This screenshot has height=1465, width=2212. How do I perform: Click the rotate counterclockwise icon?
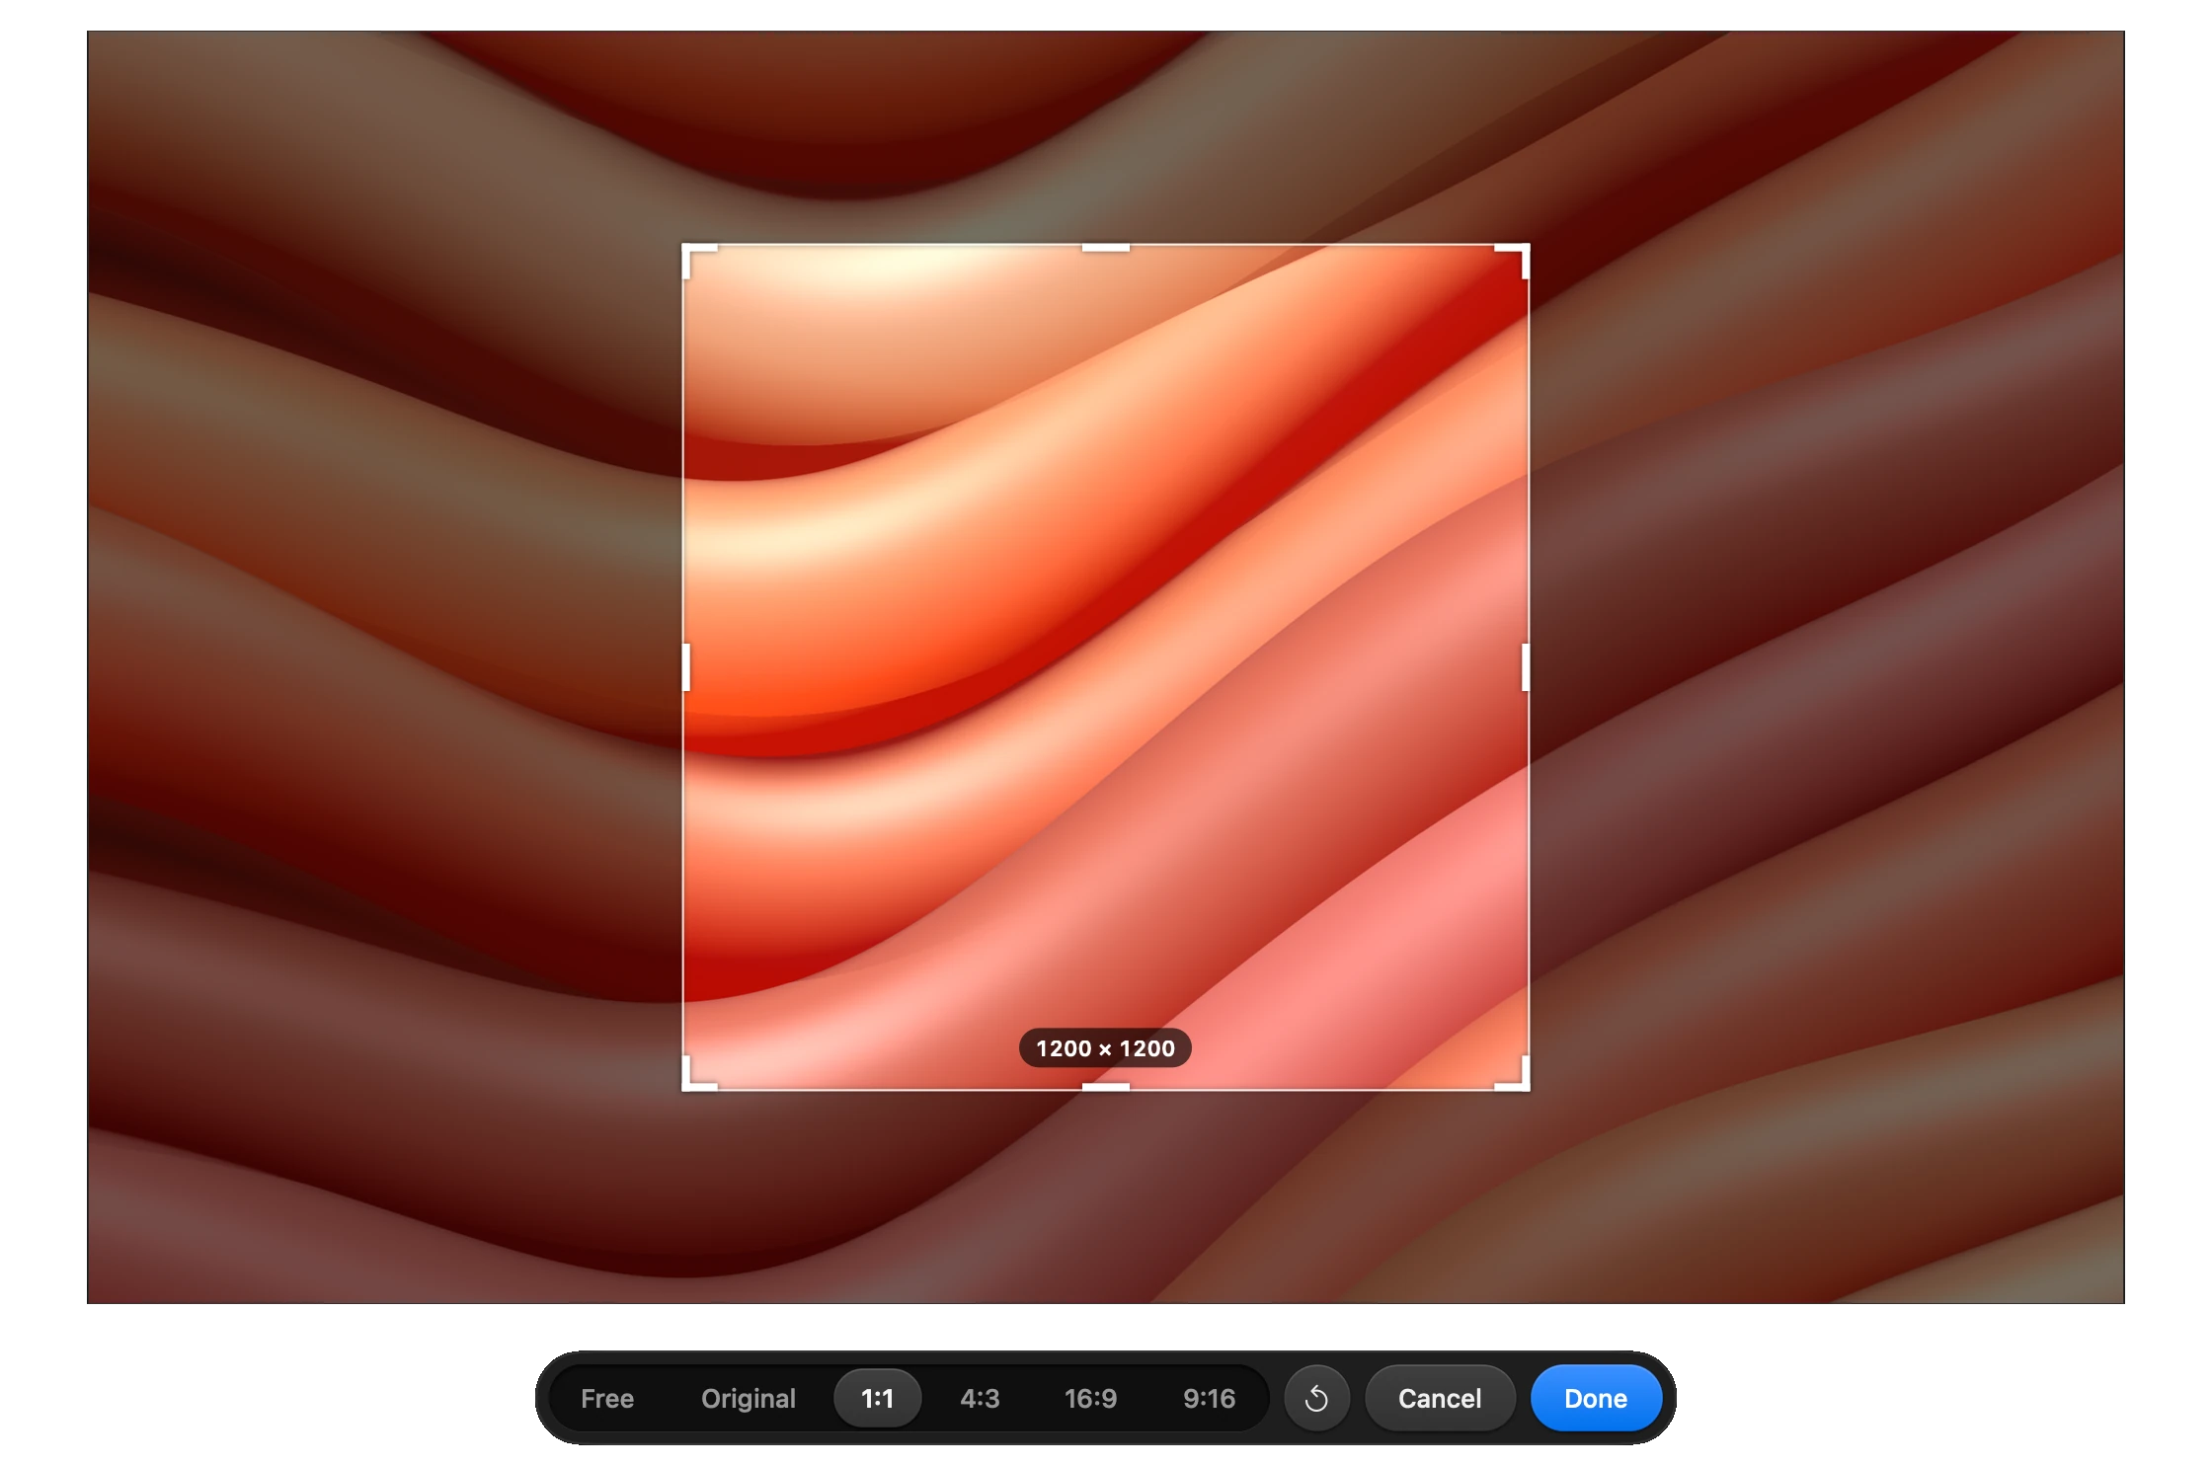click(x=1316, y=1398)
